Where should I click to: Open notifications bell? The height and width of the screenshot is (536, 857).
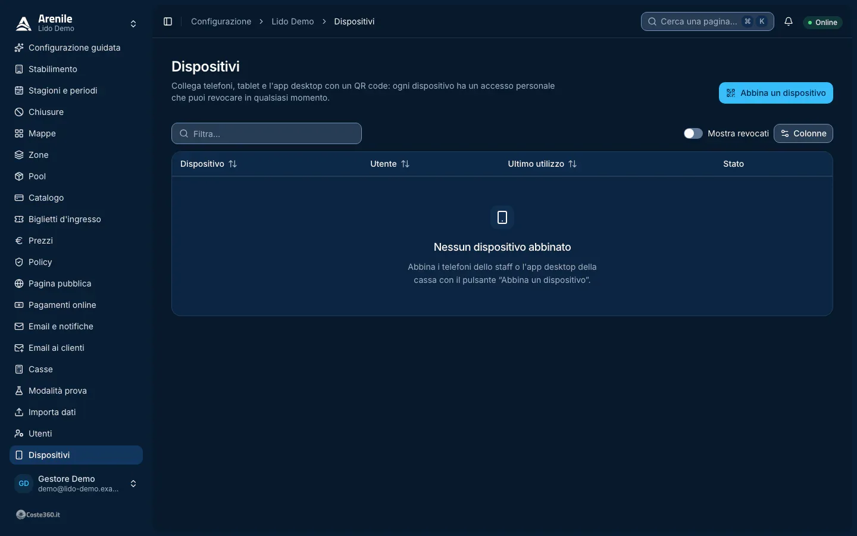[789, 21]
